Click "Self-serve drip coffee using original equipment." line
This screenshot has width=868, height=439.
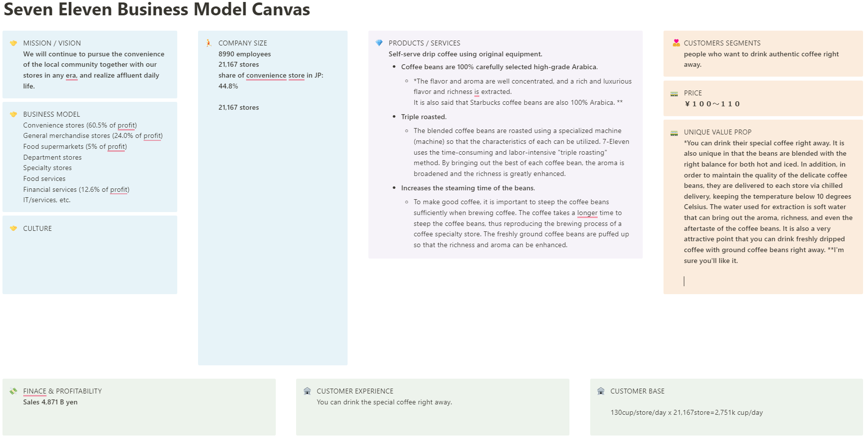[465, 54]
